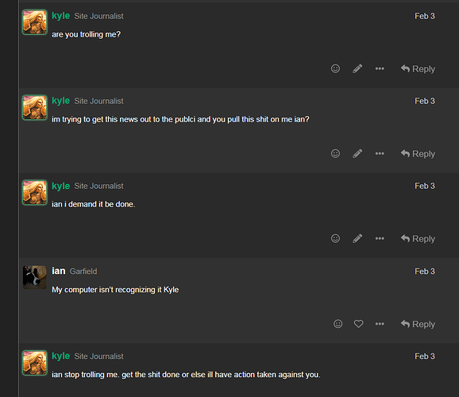Open ian's profile via username link
Image resolution: width=459 pixels, height=397 pixels.
coord(59,271)
